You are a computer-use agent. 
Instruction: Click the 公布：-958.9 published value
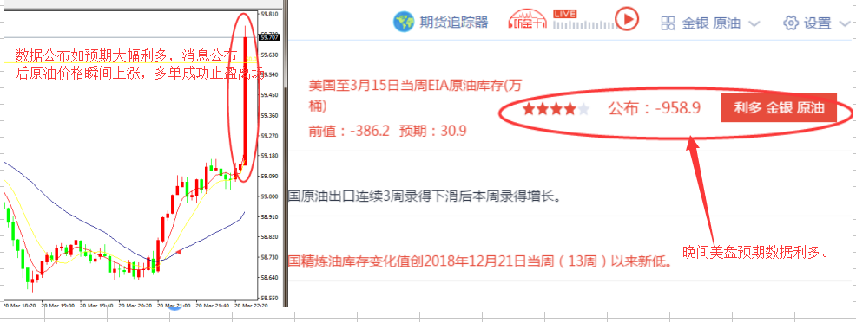[654, 108]
